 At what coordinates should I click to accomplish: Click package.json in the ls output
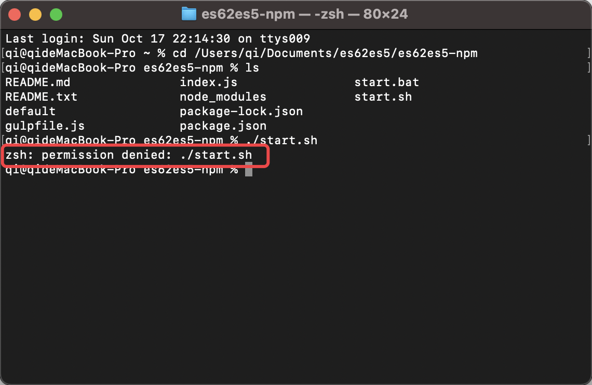[223, 126]
